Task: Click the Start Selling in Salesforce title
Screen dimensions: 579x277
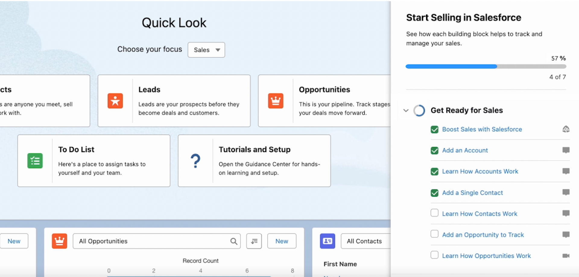Action: click(464, 18)
